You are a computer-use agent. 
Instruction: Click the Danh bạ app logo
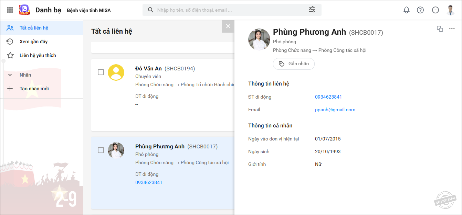(24, 10)
